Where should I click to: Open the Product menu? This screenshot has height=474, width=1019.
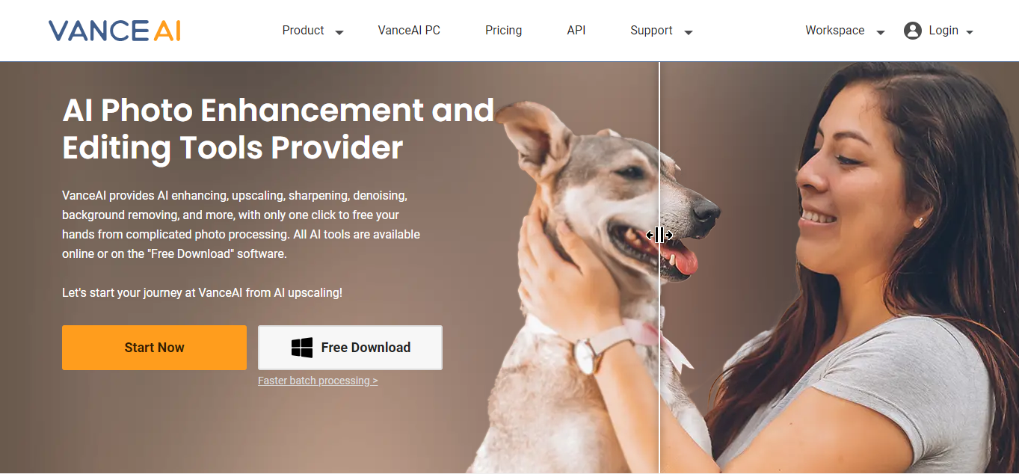pyautogui.click(x=303, y=31)
